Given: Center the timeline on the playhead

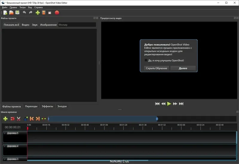Looking at the screenshot, I should [44, 119].
